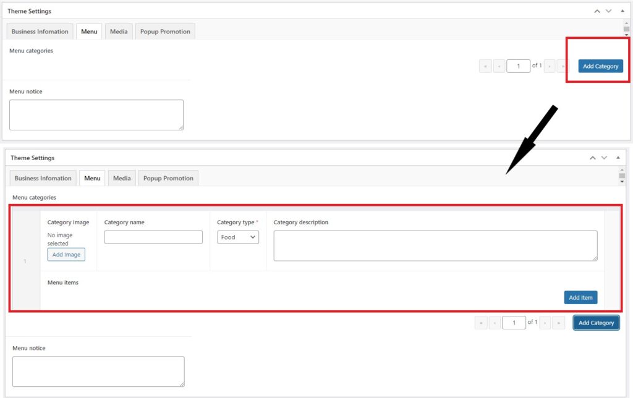633x398 pixels.
Task: Collapse the upper Theme Settings panel with triangle toggle
Action: (622, 11)
